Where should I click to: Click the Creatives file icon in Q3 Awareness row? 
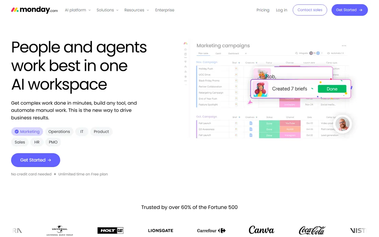click(x=251, y=129)
